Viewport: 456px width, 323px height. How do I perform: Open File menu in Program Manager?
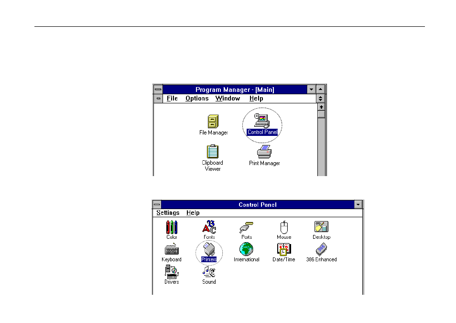click(x=172, y=99)
